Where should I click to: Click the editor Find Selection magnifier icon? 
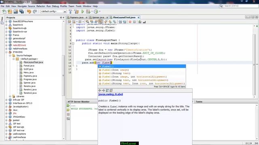(x=87, y=22)
